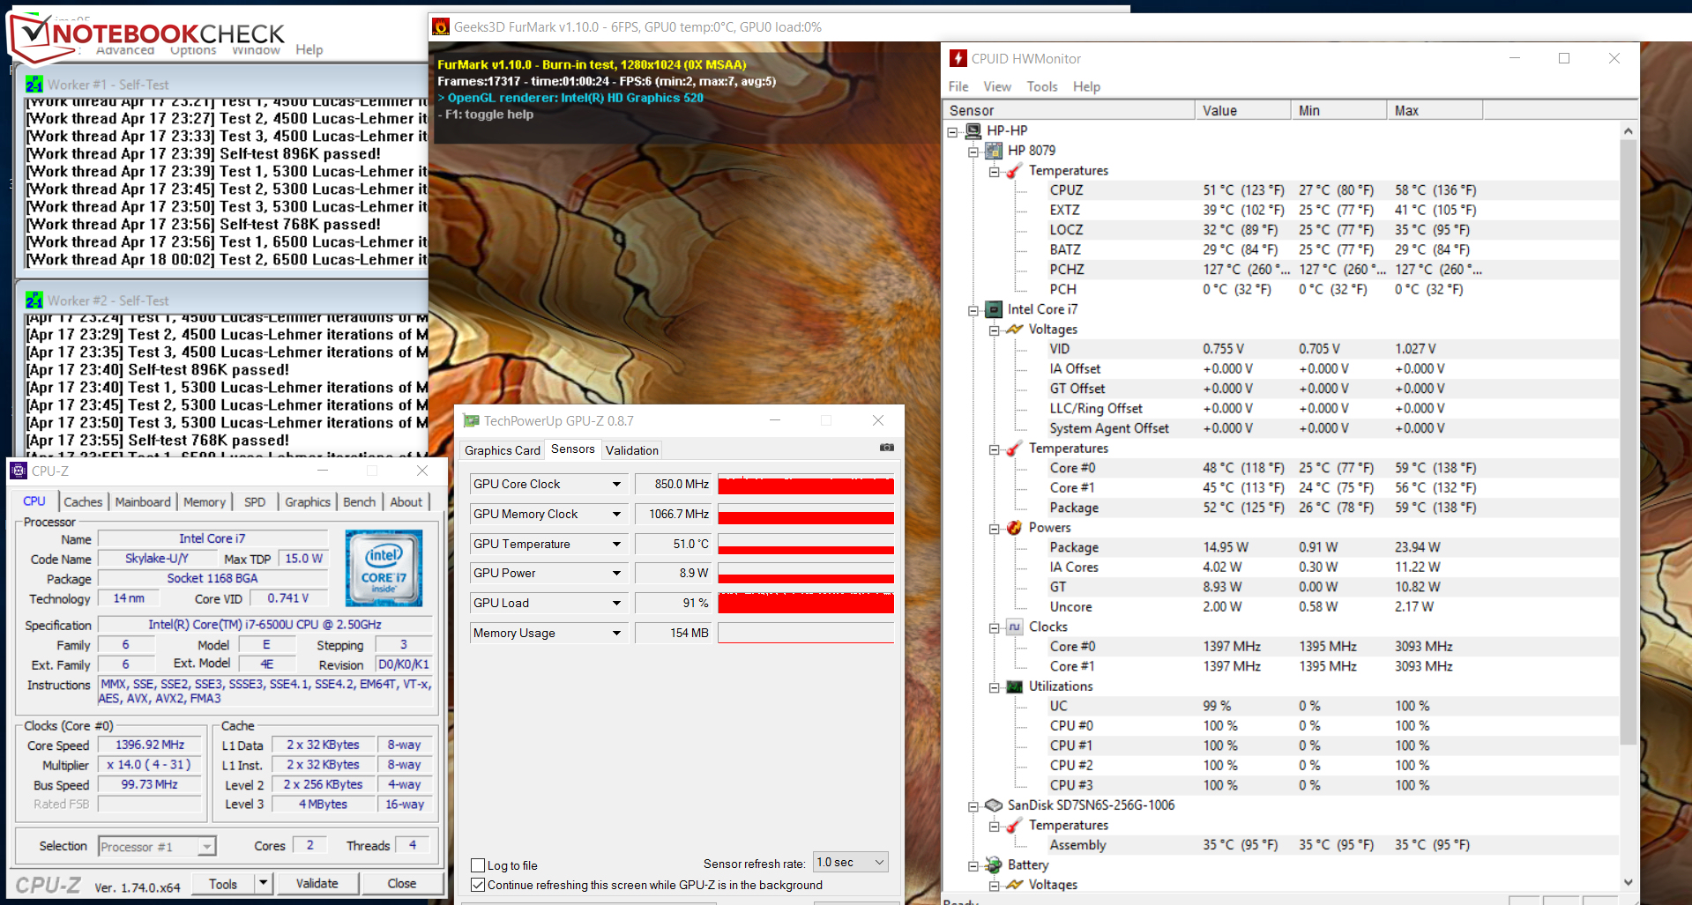Collapse the HP-HP root node
Screen dimensions: 1692x905
point(952,131)
